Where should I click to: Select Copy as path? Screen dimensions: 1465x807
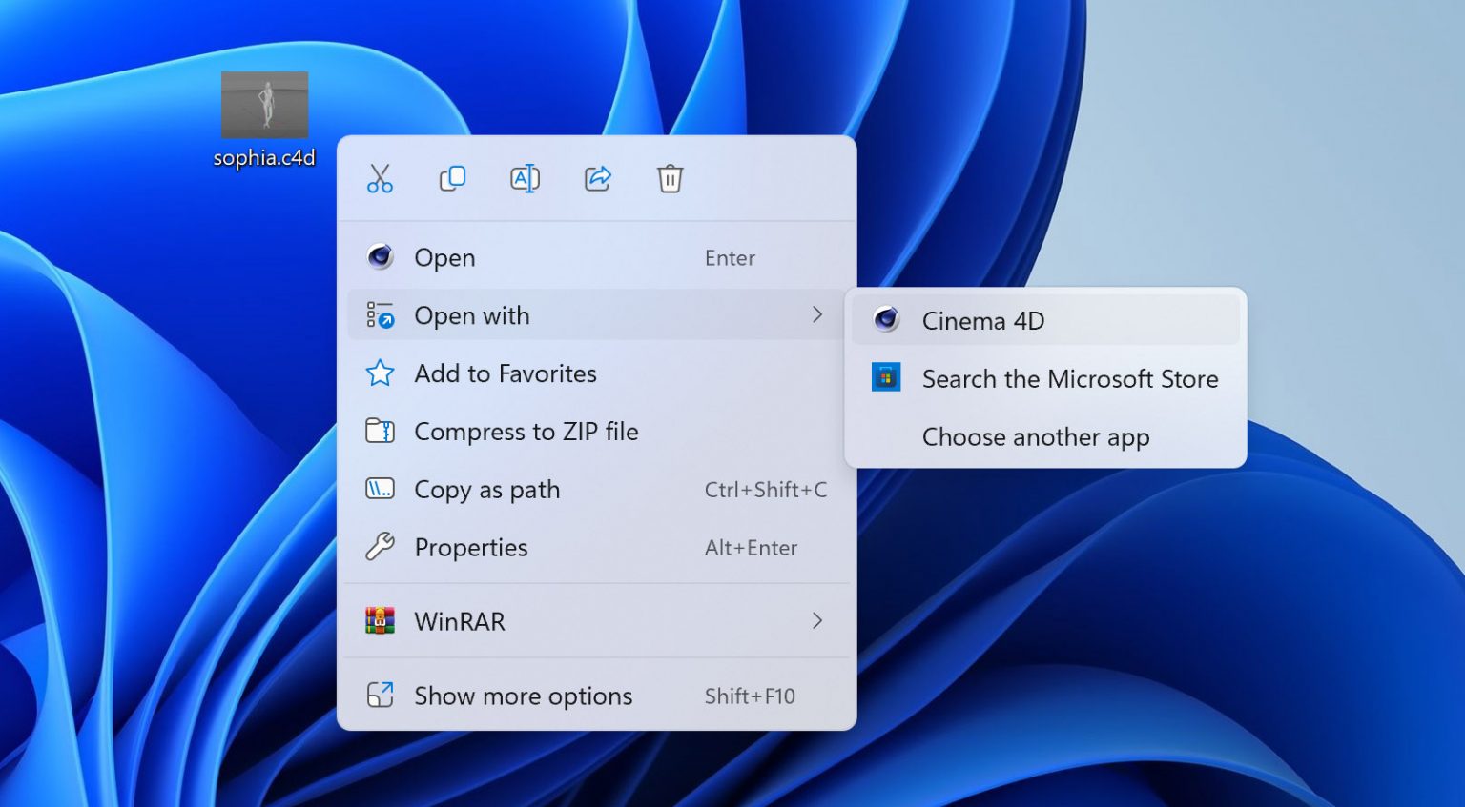pos(486,490)
